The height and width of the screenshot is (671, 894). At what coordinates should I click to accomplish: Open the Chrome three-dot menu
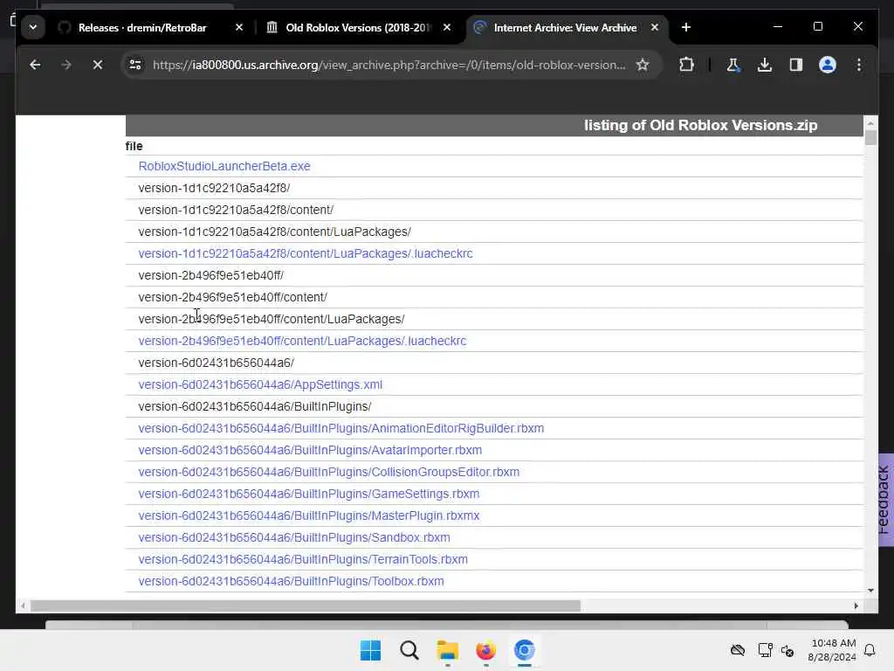[x=859, y=65]
